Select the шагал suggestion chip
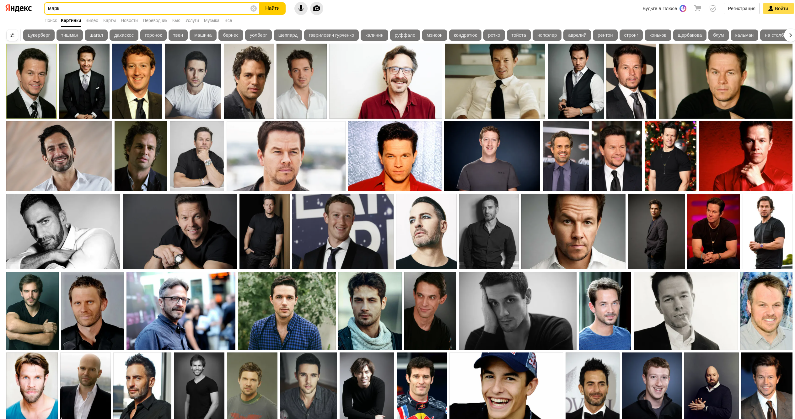795x419 pixels. [96, 35]
